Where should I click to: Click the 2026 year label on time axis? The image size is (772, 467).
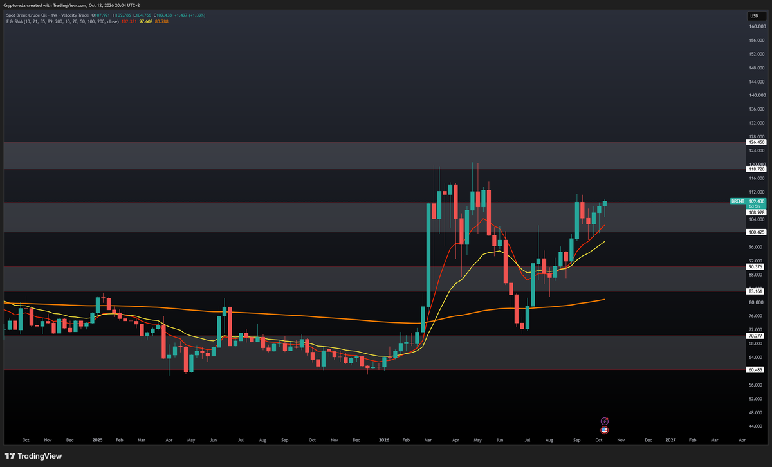pos(384,440)
